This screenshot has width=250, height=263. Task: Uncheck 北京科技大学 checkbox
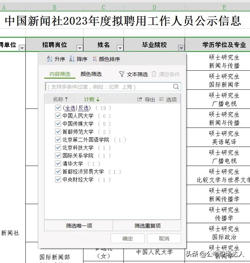(x=58, y=148)
